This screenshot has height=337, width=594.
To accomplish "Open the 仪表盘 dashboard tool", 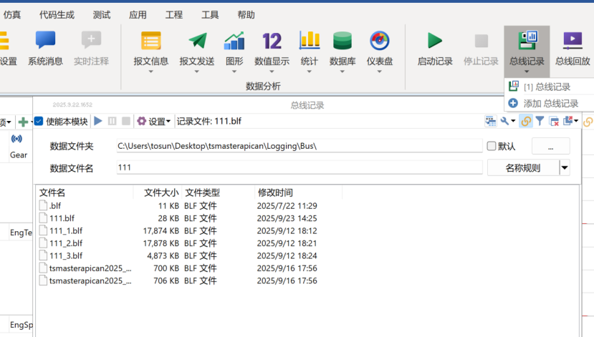I will 379,49.
